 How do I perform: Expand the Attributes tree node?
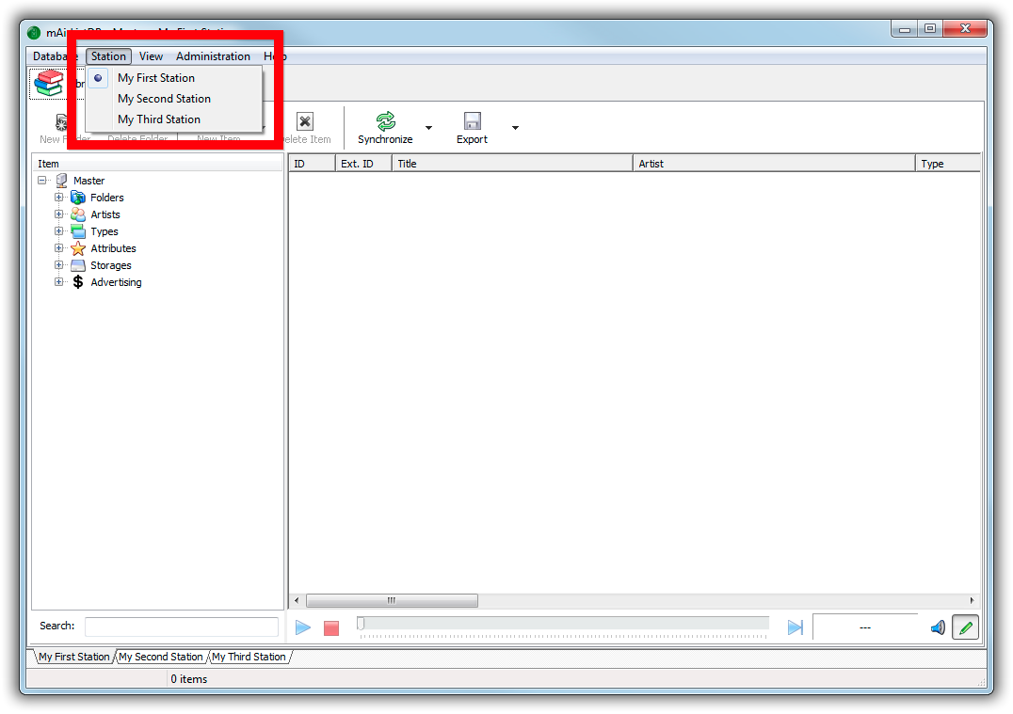click(59, 248)
